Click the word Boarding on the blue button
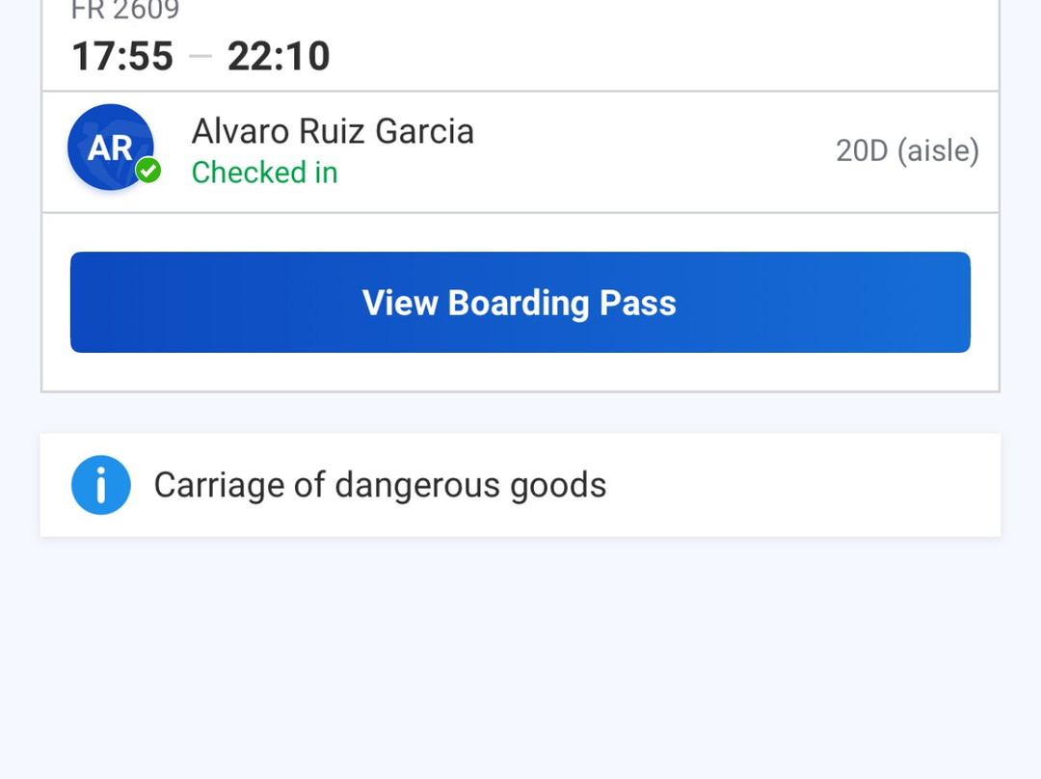 click(x=519, y=303)
